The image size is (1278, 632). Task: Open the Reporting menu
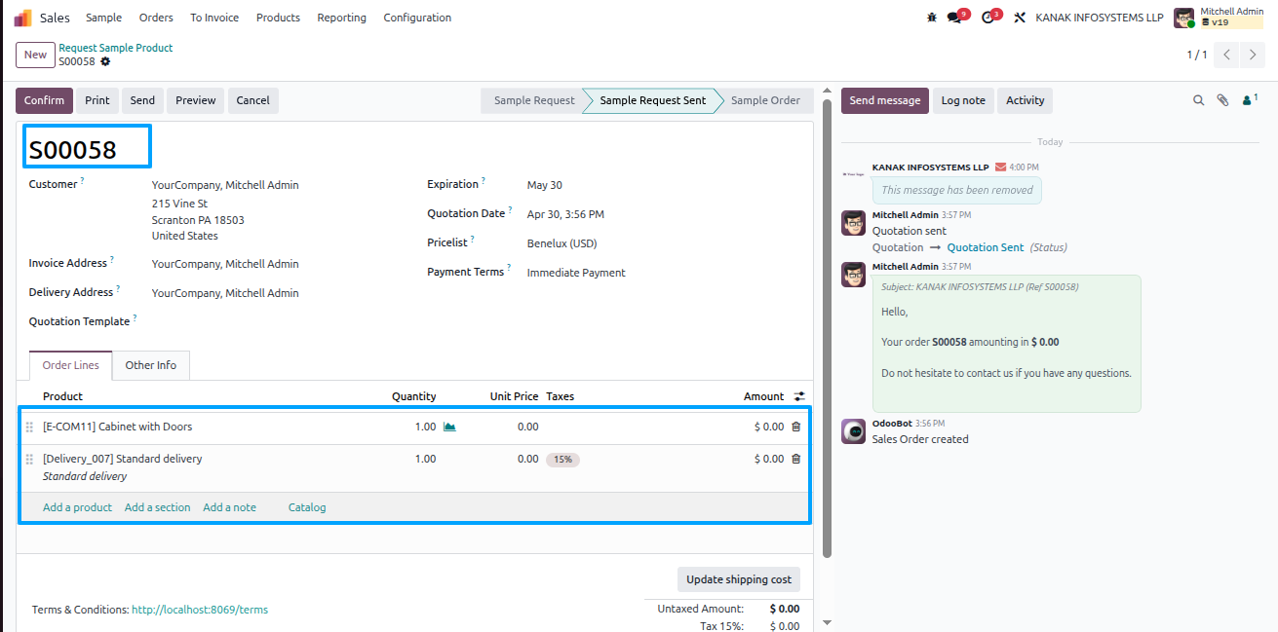tap(341, 18)
